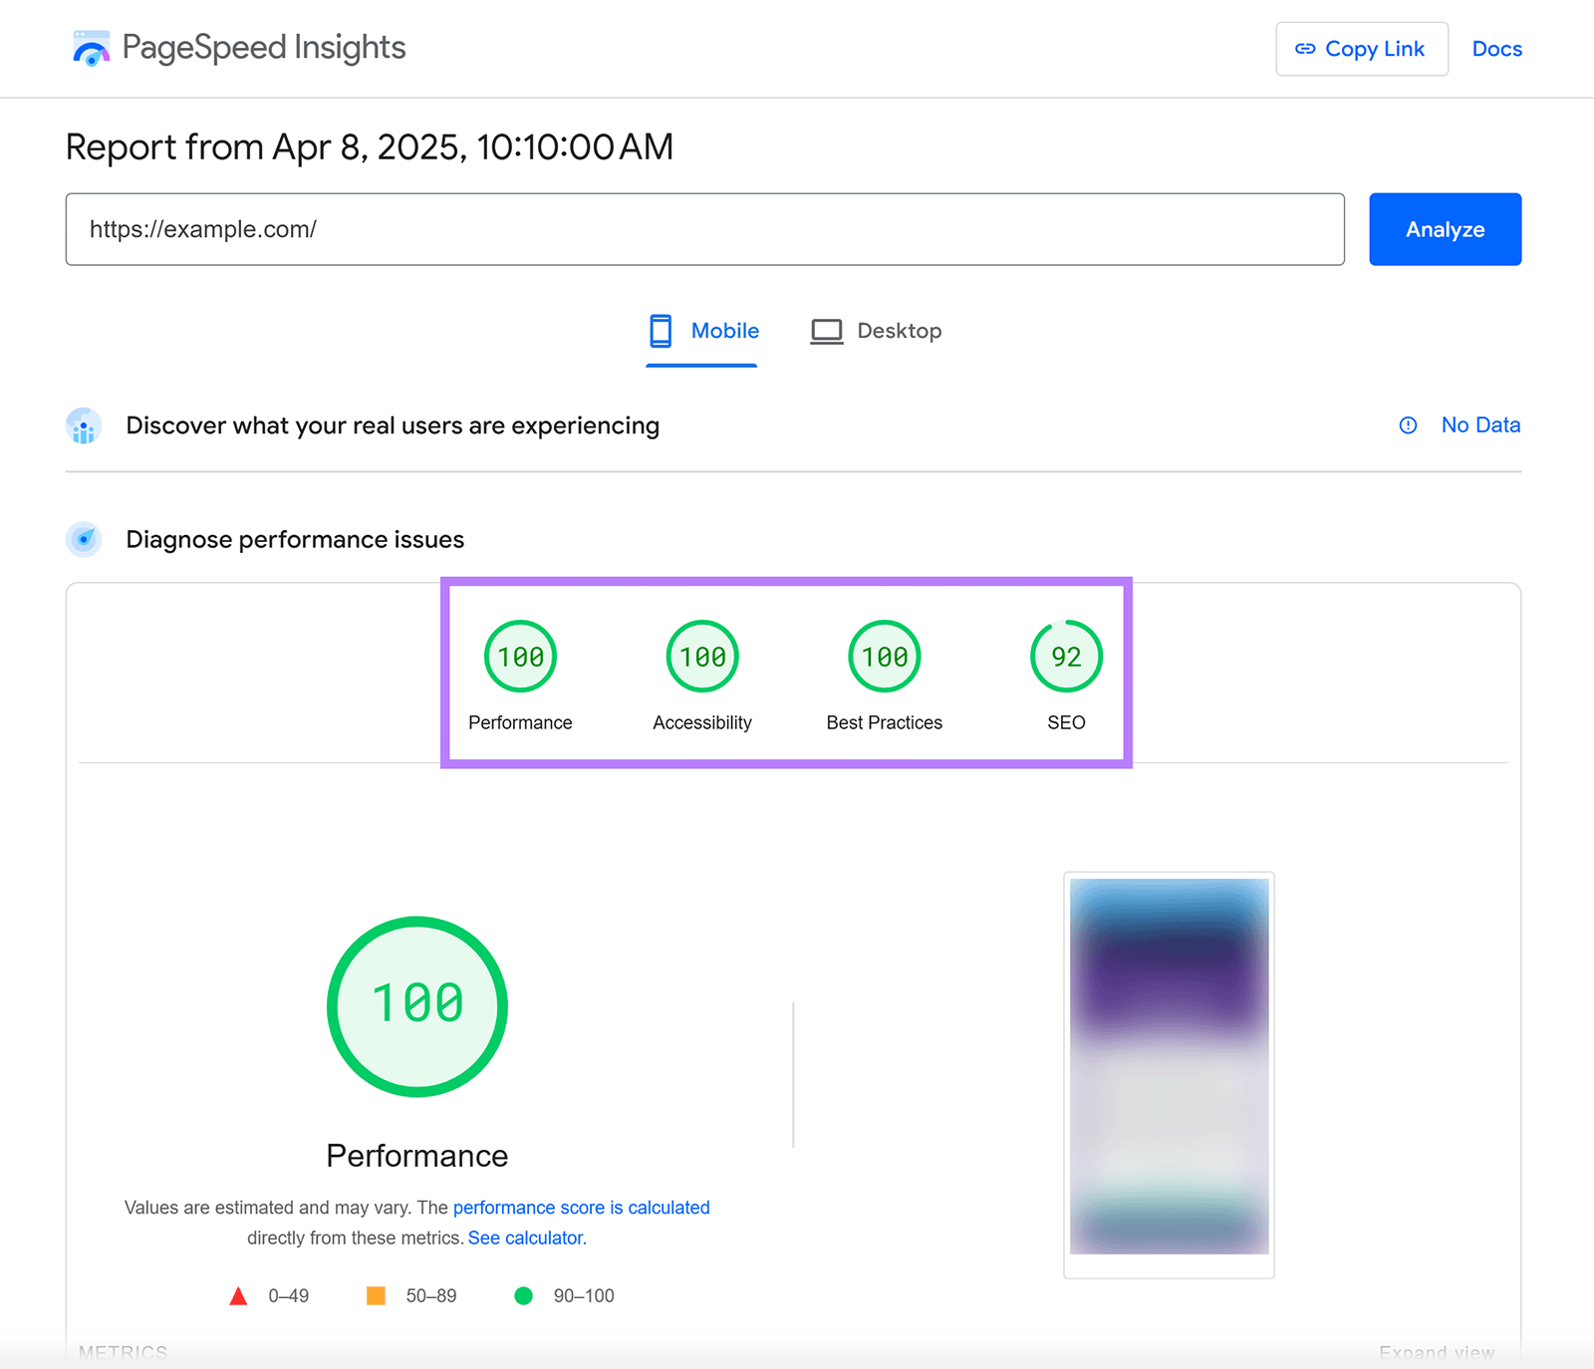1594x1369 pixels.
Task: Click the green 90–100 legend dot
Action: (x=523, y=1296)
